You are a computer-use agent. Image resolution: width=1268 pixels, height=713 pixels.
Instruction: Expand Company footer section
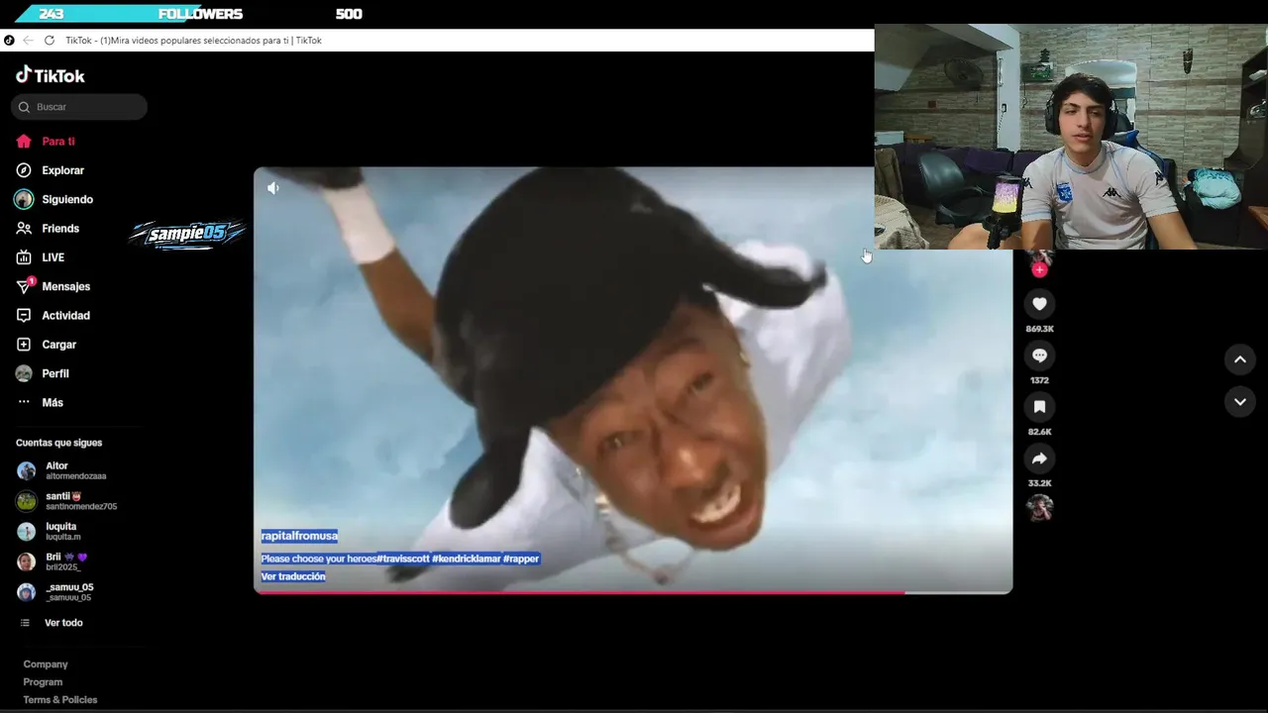[x=46, y=664]
